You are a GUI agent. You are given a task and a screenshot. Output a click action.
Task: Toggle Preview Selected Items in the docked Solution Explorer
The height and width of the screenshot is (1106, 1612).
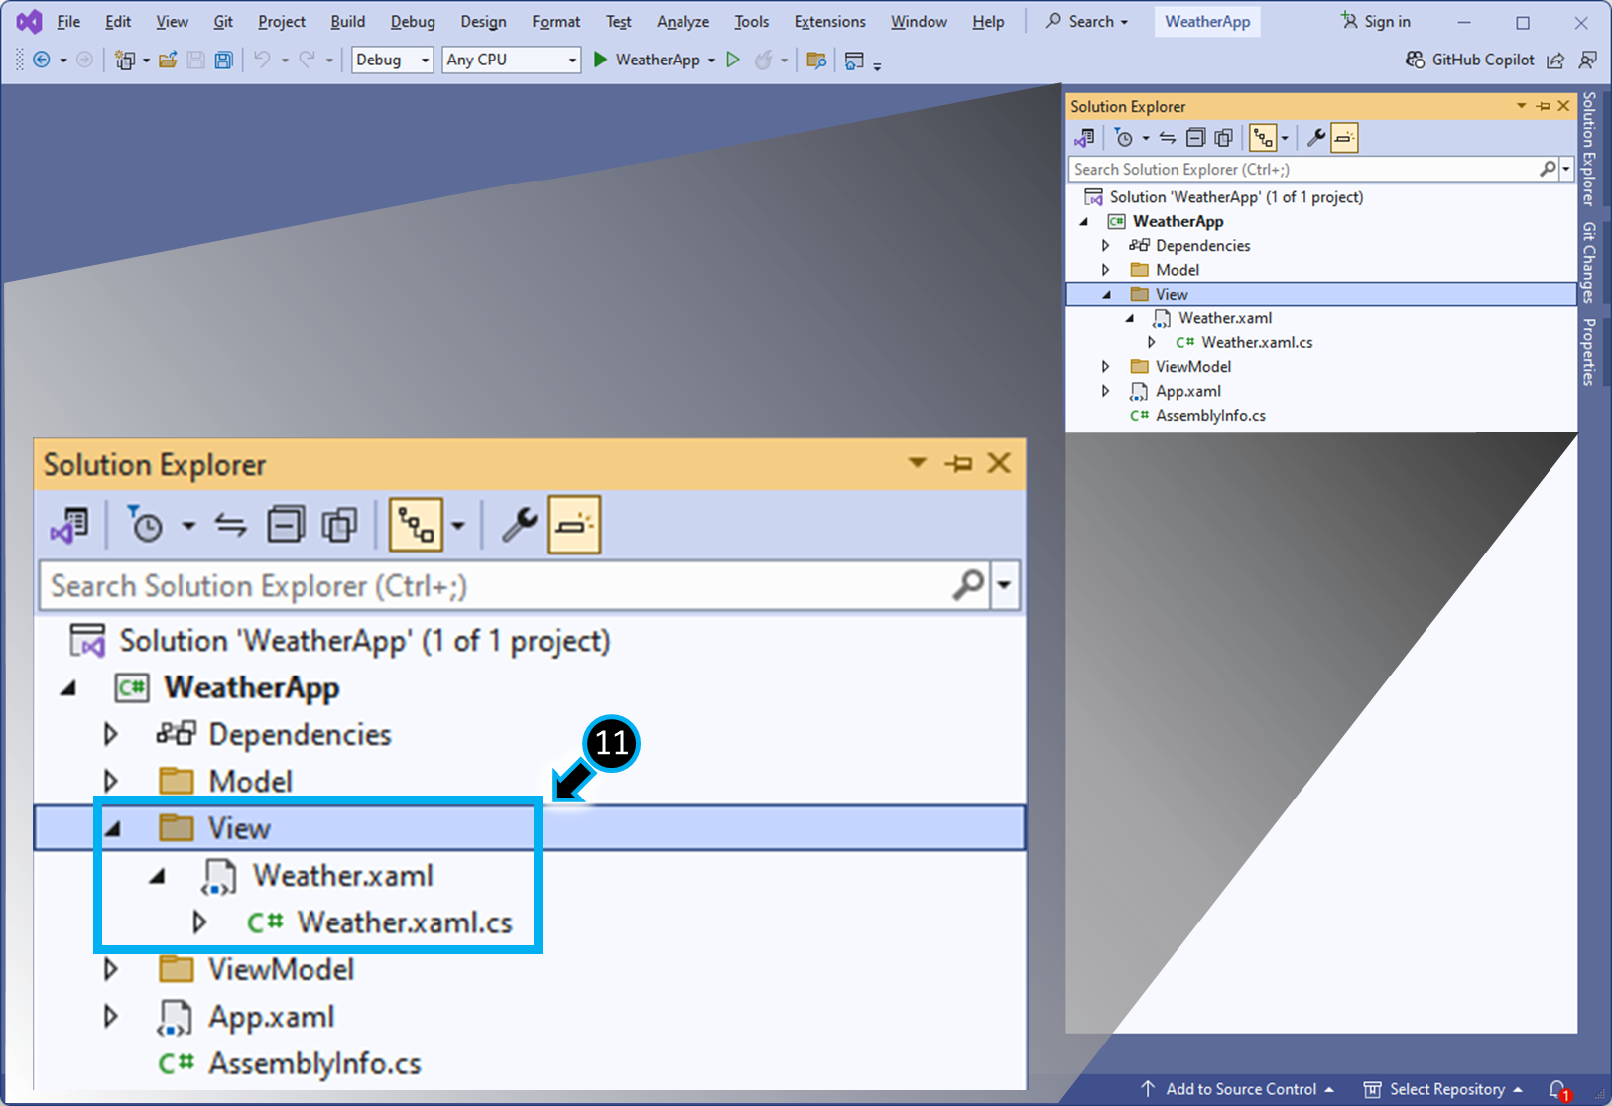point(1344,138)
